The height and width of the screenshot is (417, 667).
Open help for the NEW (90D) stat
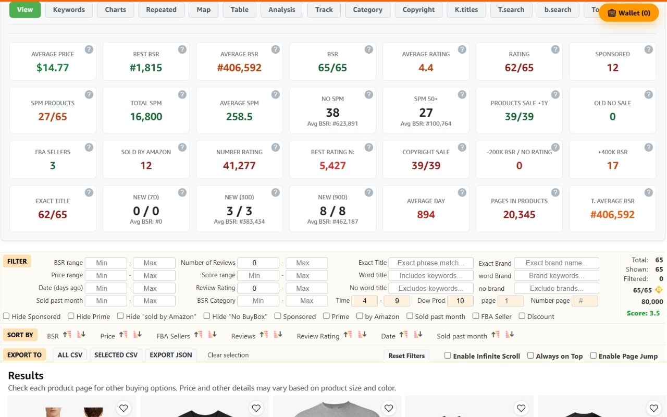[368, 192]
